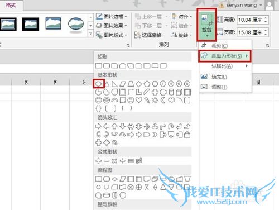Click Send Backward (下移一层) button
279x210 pixels.
pos(148,26)
